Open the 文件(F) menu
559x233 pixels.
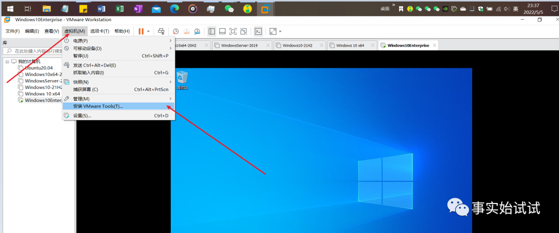click(12, 32)
